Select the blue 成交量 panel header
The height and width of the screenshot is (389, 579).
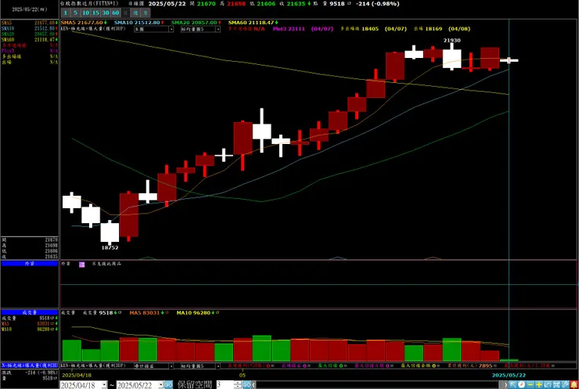tap(30, 312)
